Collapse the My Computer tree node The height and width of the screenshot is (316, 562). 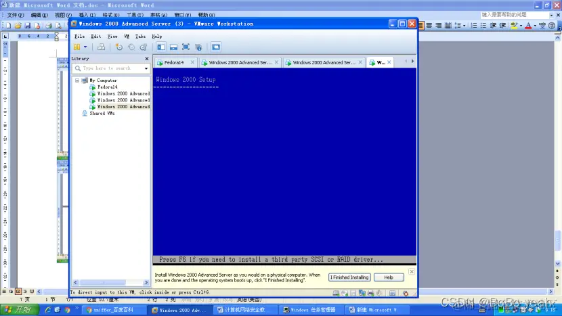click(x=77, y=81)
